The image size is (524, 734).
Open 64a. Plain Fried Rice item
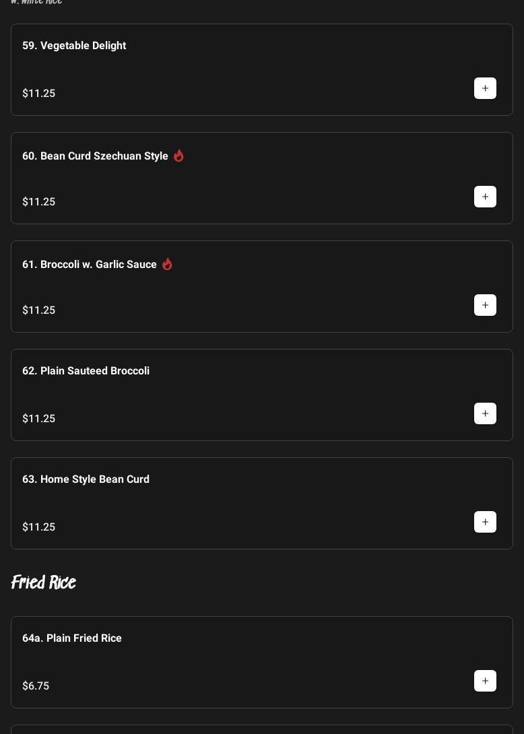(72, 638)
